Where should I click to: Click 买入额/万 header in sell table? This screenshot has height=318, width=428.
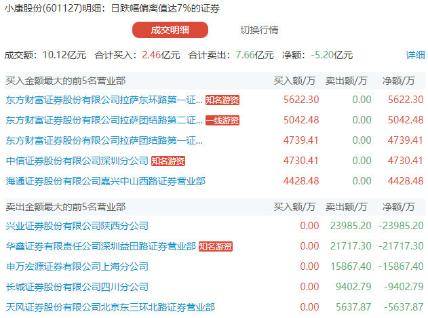(x=294, y=207)
